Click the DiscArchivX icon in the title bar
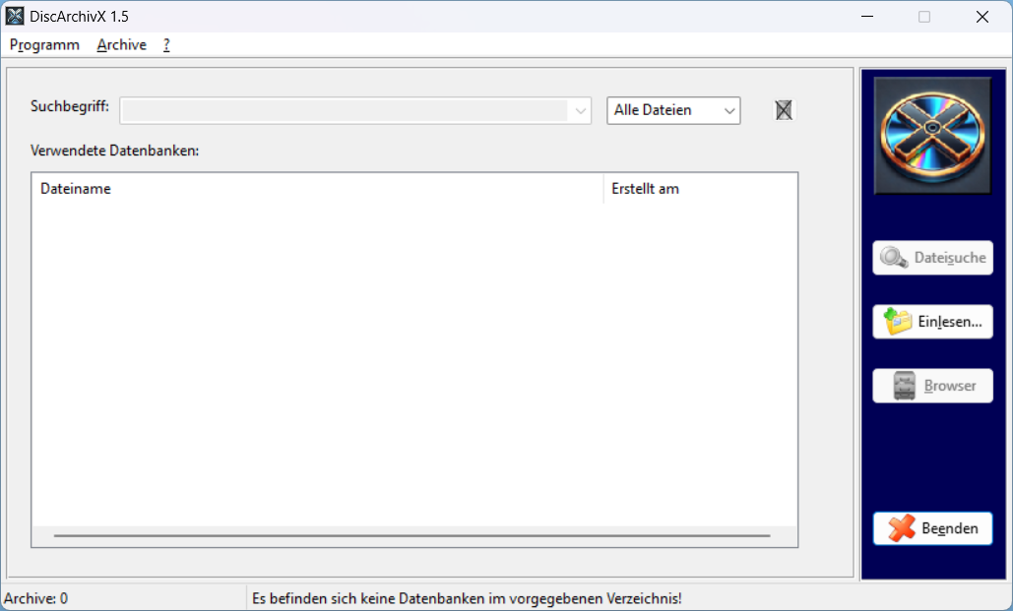Viewport: 1013px width, 611px height. pyautogui.click(x=15, y=16)
